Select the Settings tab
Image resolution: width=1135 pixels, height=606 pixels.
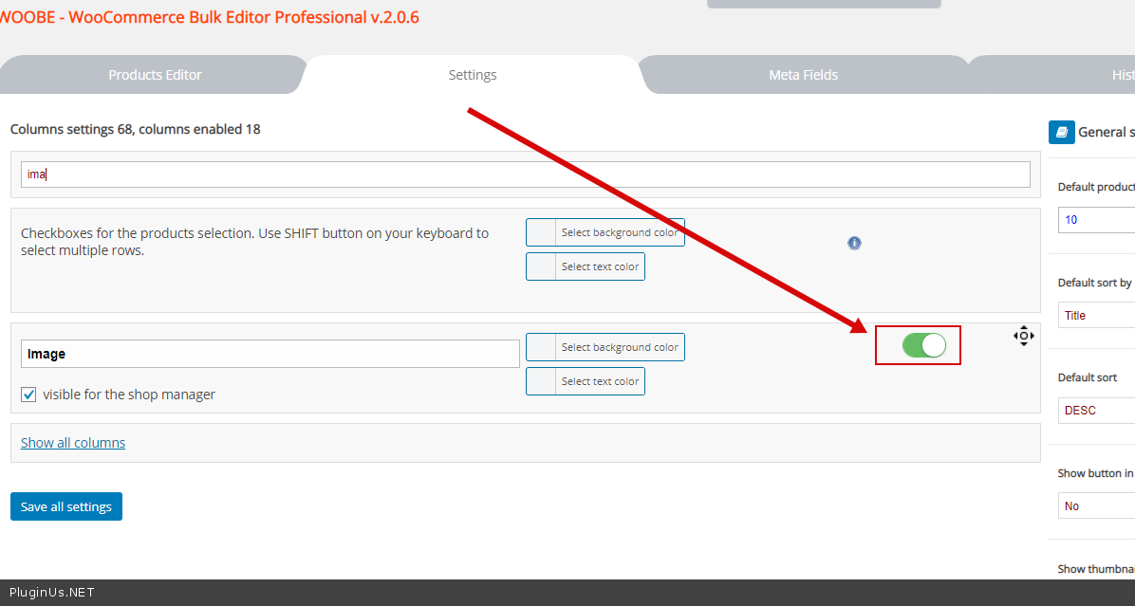pyautogui.click(x=473, y=75)
